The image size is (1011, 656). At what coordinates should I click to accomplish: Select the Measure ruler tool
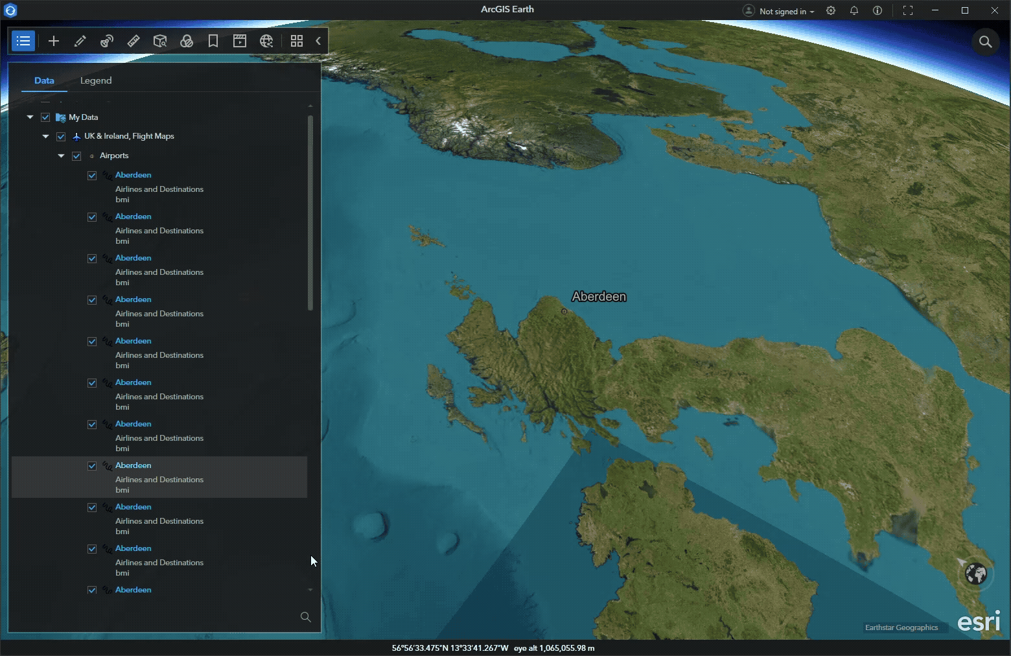point(134,41)
